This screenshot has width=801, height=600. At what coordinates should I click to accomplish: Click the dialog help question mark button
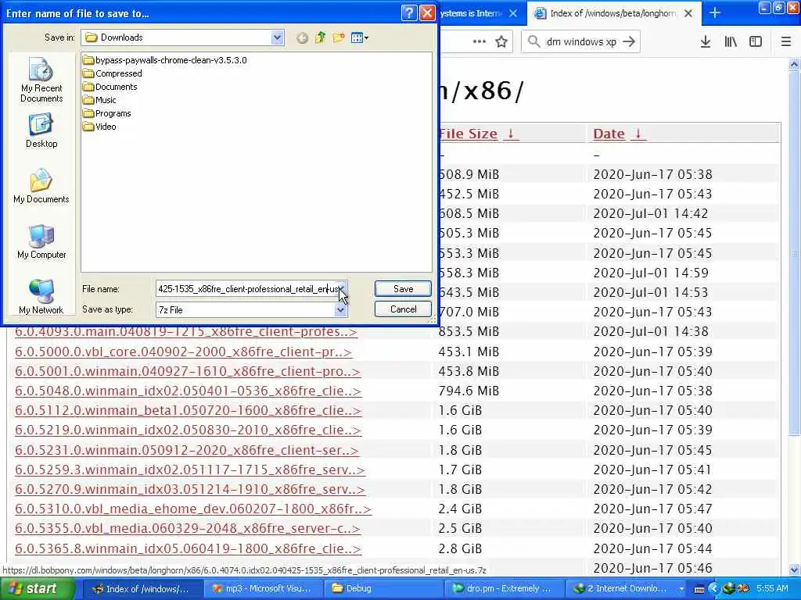coord(409,12)
